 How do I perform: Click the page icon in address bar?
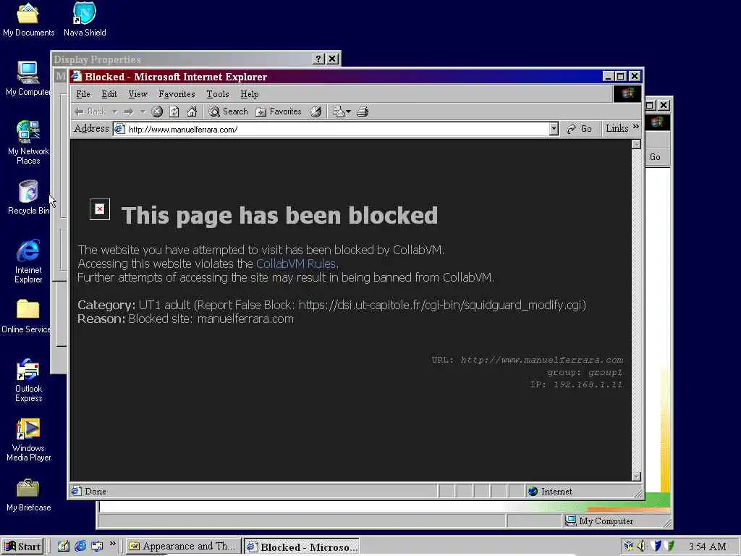pos(120,129)
